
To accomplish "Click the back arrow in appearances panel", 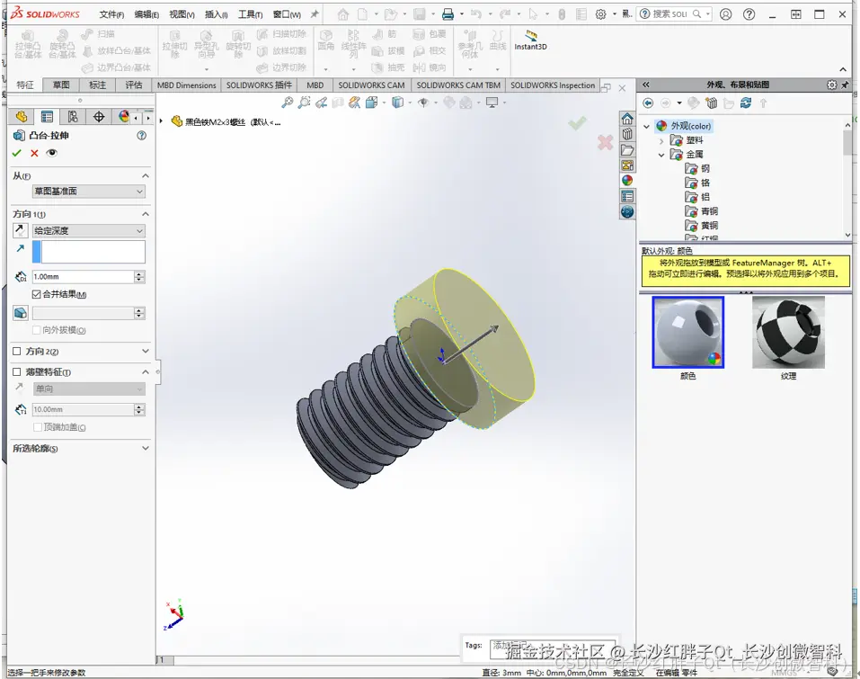I will pos(648,103).
